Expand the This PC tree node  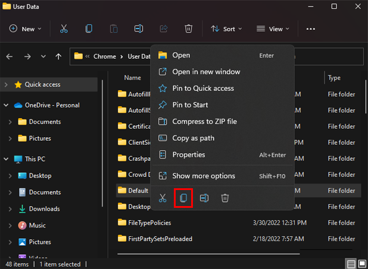[x=6, y=159]
